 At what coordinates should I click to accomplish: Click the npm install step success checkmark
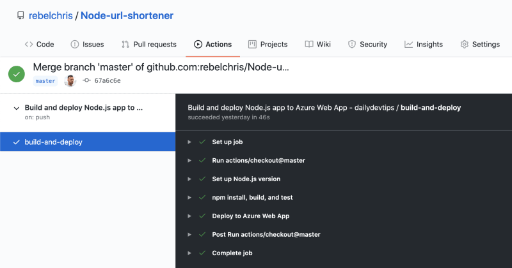tap(202, 197)
